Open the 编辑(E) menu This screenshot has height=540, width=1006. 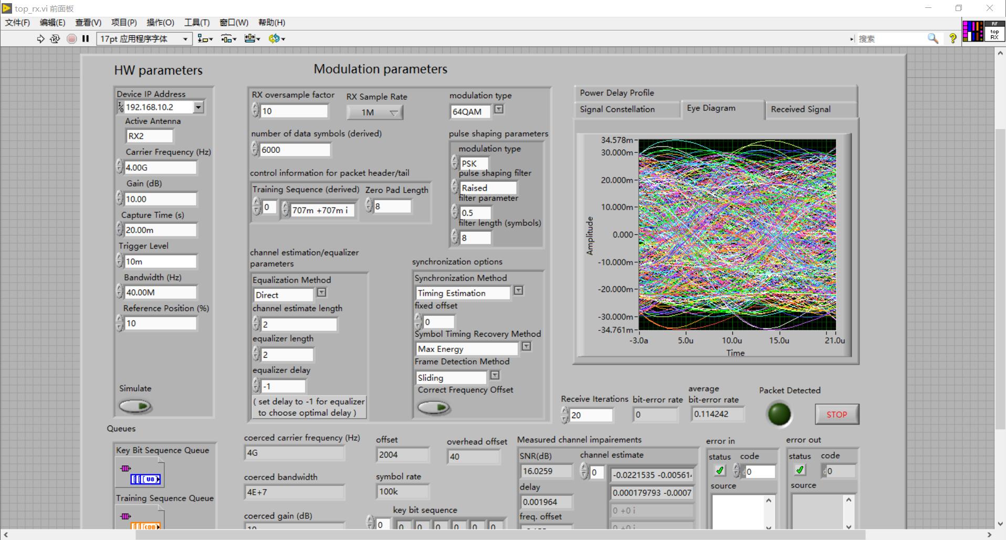pyautogui.click(x=53, y=23)
